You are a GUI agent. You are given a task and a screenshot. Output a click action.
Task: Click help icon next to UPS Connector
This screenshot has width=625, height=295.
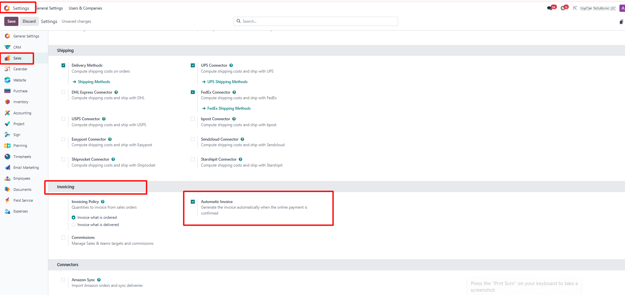[x=231, y=65]
